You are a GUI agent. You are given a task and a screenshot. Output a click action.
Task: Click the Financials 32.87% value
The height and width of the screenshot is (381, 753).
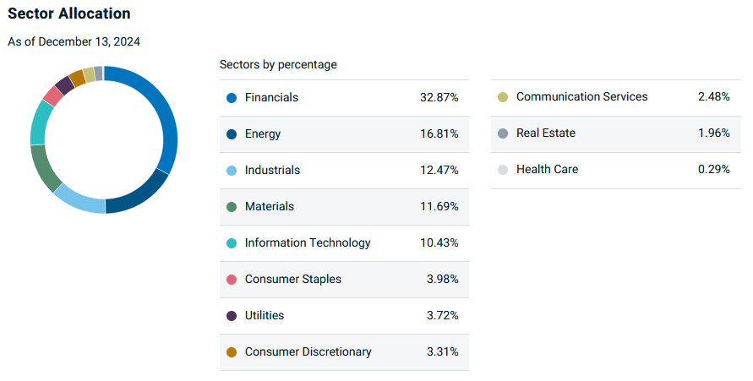point(439,97)
